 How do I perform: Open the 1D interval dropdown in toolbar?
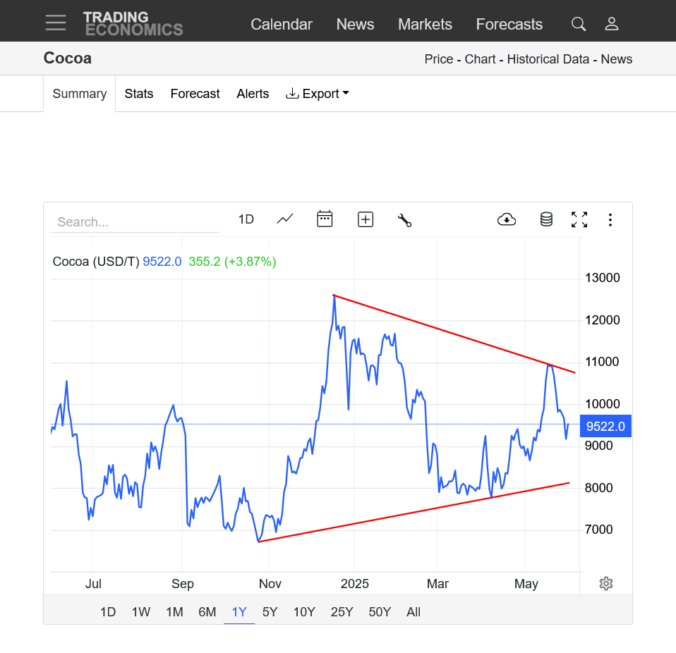[x=246, y=219]
